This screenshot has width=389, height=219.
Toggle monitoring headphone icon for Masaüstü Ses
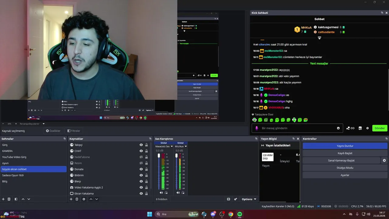(166, 193)
